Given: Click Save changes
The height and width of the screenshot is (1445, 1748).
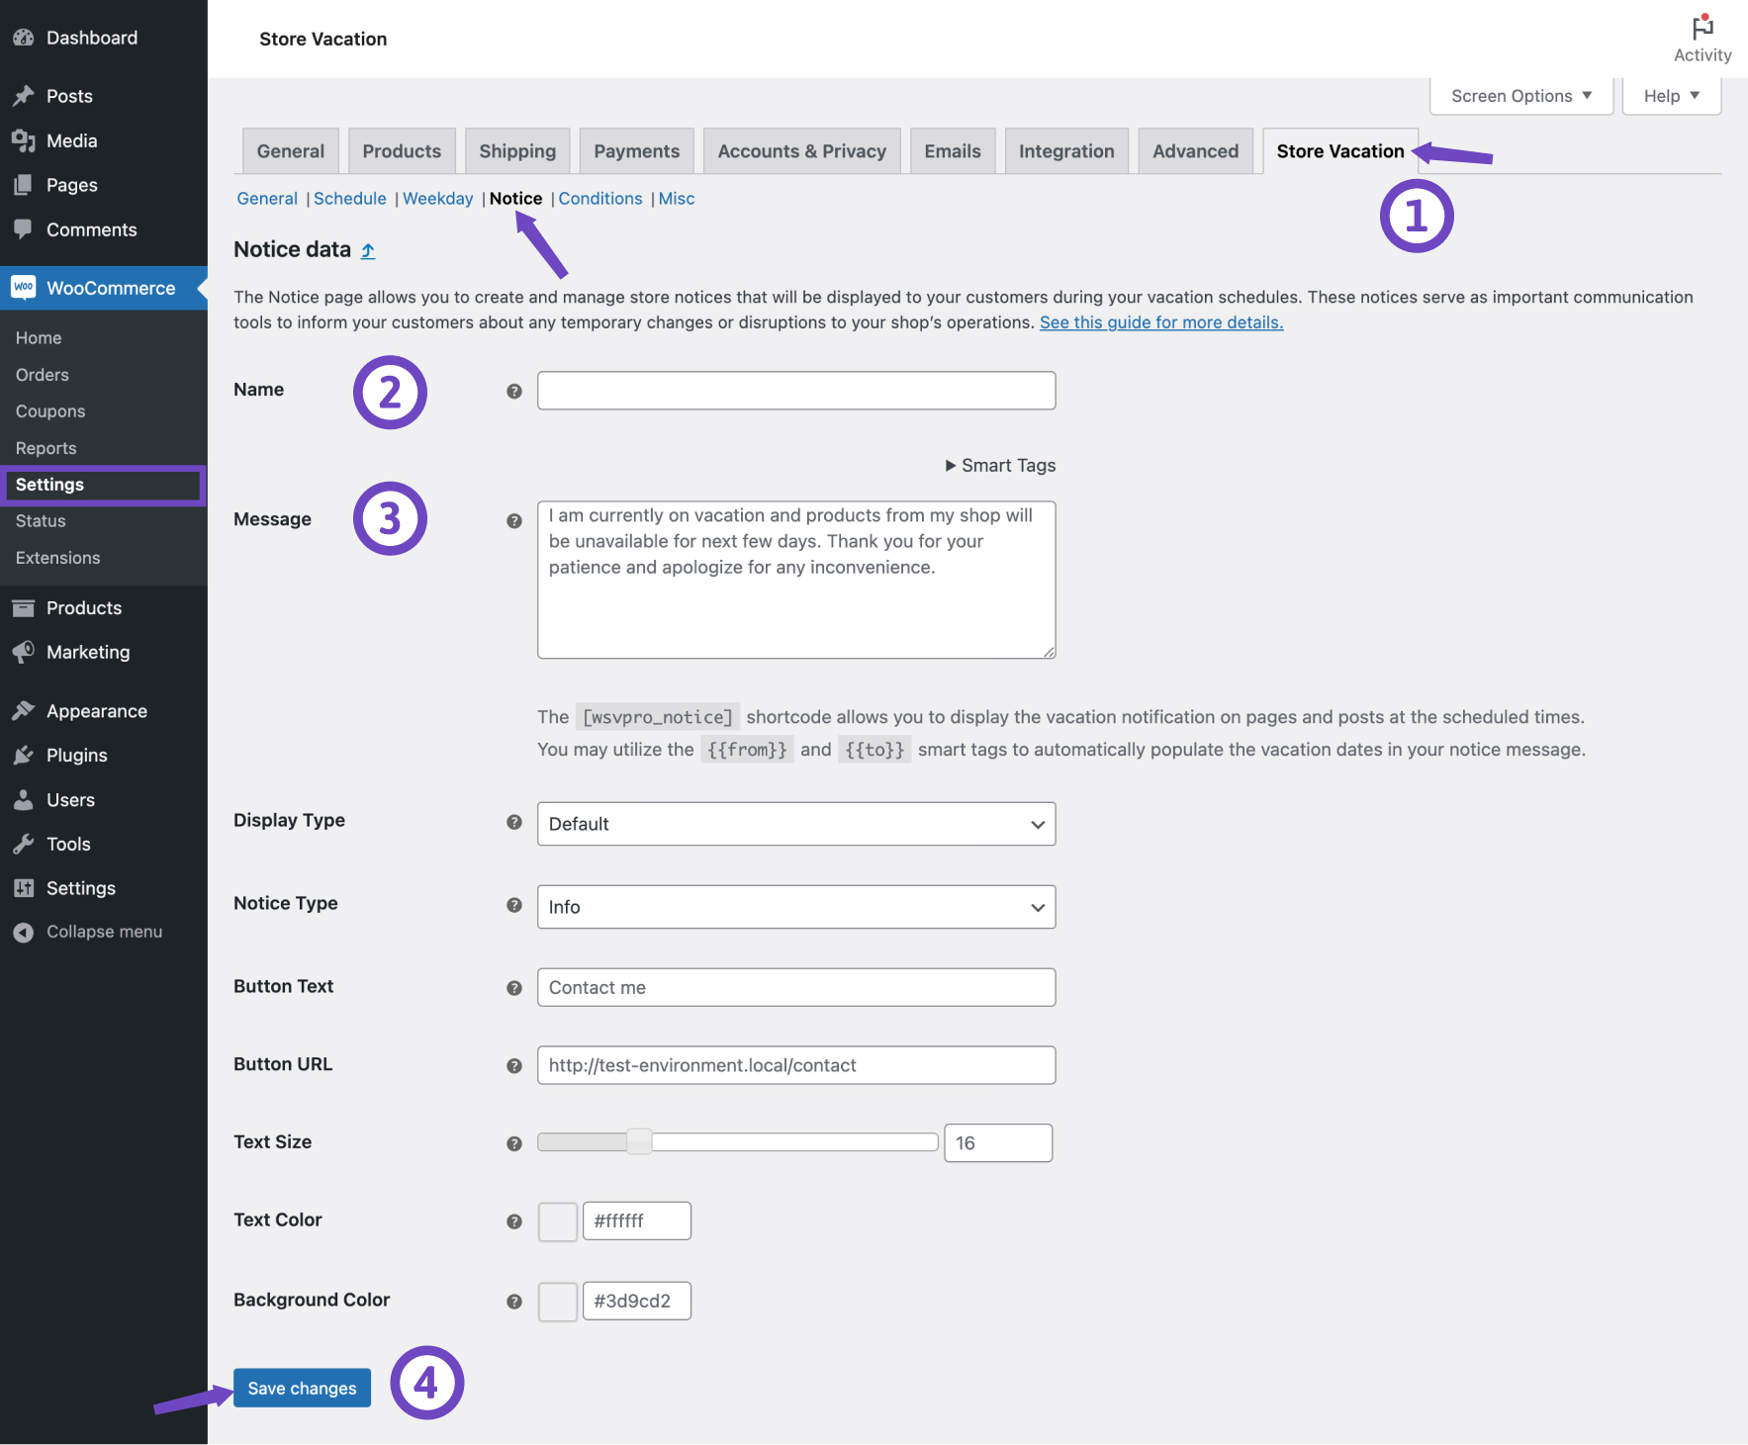Looking at the screenshot, I should 302,1388.
